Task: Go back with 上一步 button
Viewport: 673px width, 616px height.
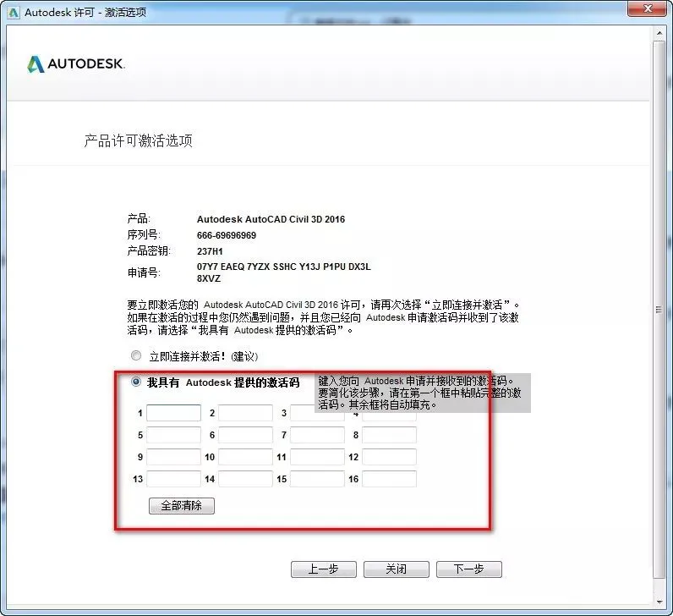Action: [324, 569]
